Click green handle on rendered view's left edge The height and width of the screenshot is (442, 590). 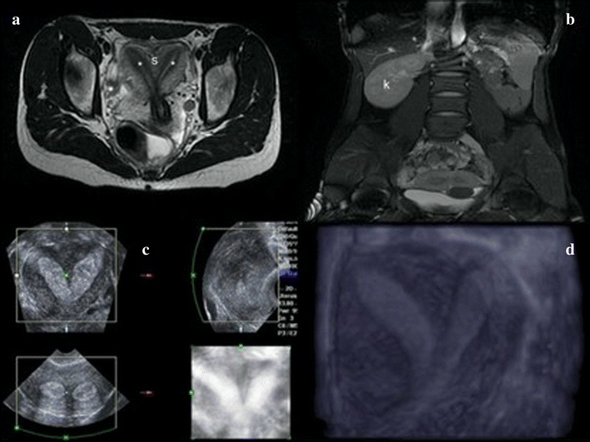(191, 393)
